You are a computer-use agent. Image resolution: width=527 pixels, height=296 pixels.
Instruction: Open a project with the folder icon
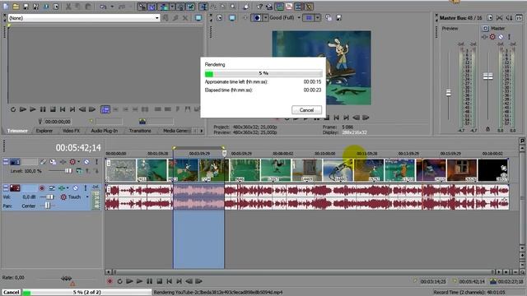[x=16, y=7]
